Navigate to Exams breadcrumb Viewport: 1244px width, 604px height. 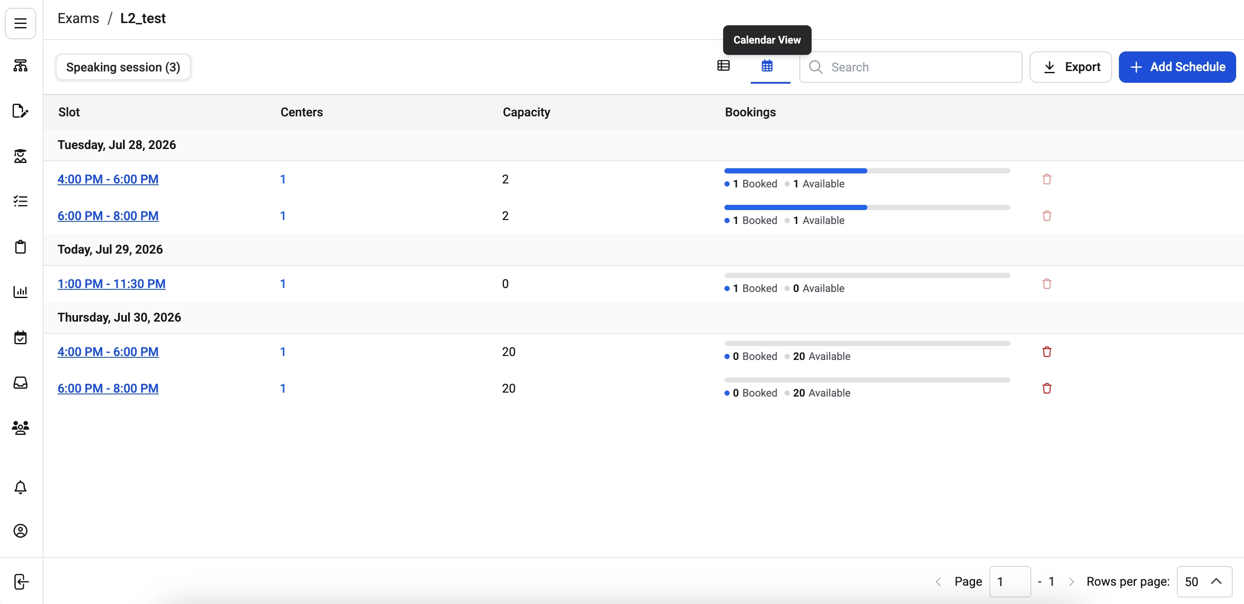[x=78, y=18]
